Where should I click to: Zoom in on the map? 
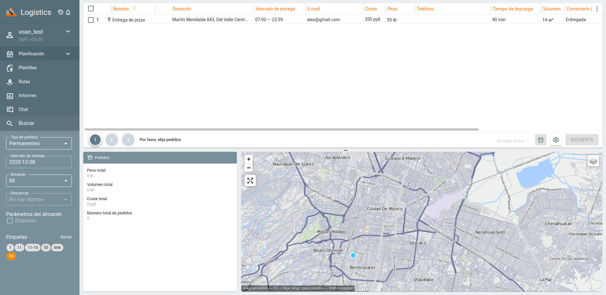pos(249,159)
